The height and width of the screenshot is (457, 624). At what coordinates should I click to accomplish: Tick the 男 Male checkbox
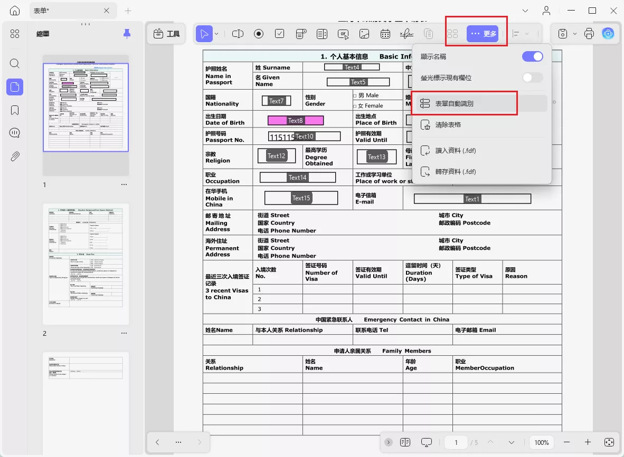(x=355, y=96)
